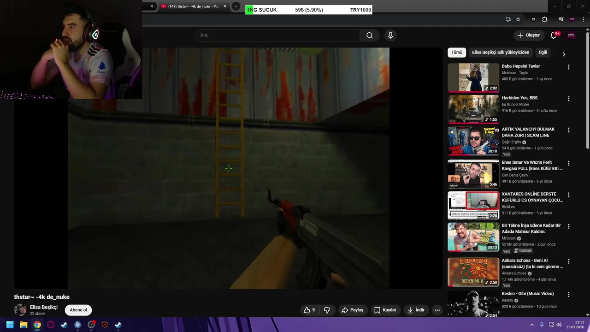Open Harbiden Yes, BBS thumbnail
This screenshot has width=590, height=332.
point(473,109)
